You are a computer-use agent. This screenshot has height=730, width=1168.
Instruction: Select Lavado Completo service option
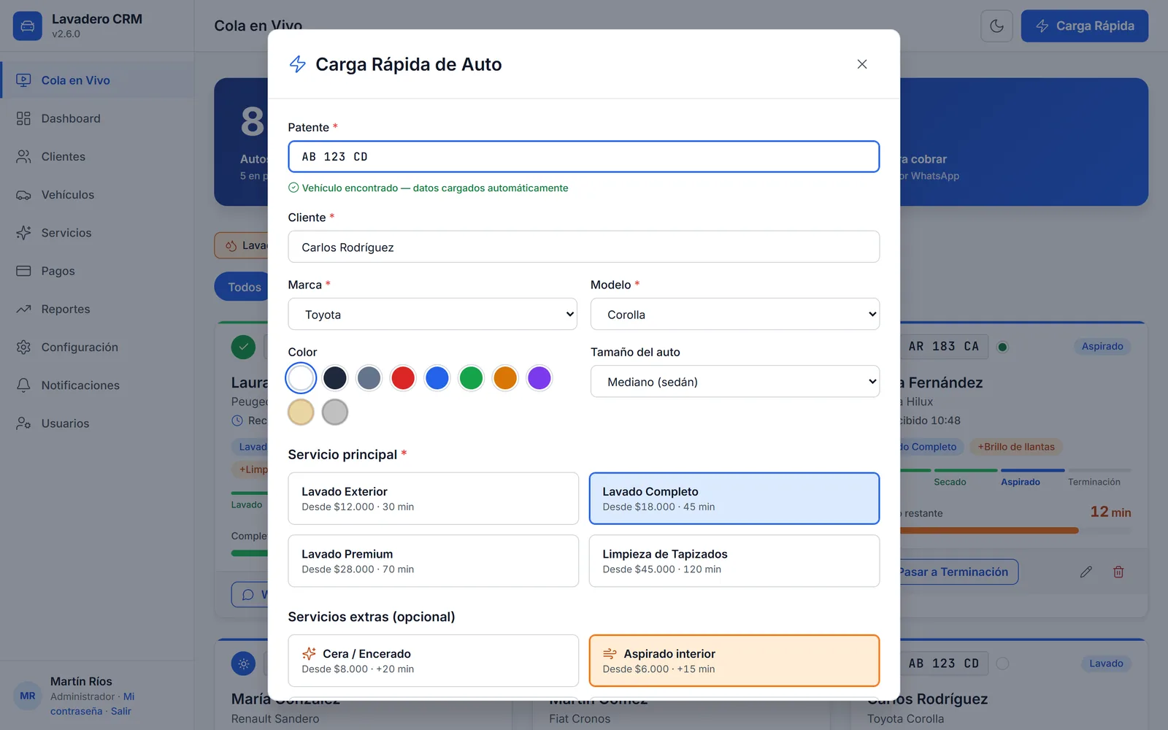[x=734, y=499]
